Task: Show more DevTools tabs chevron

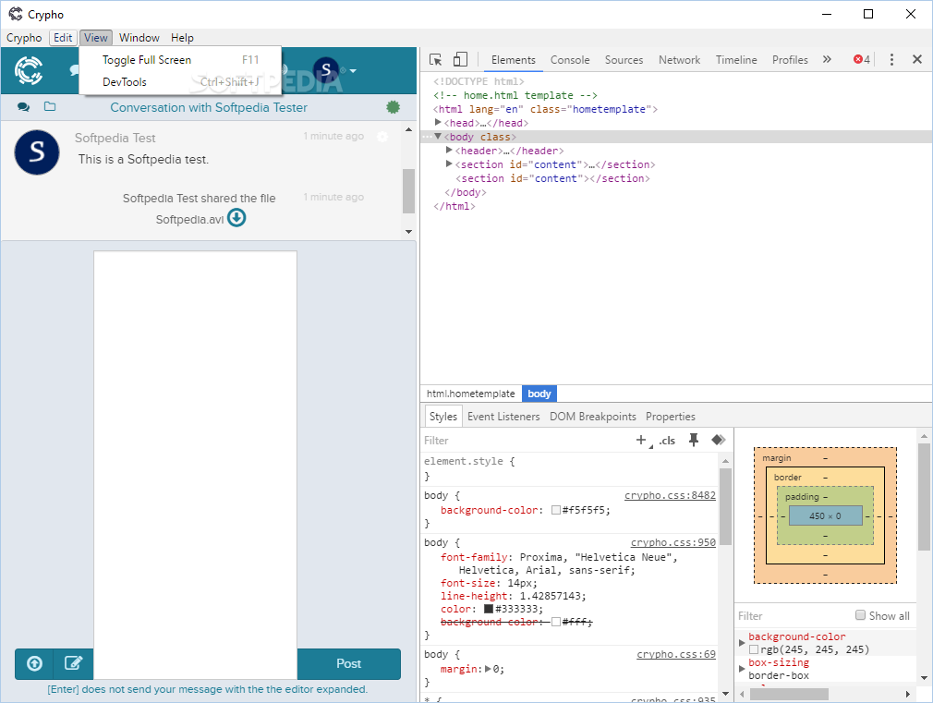Action: (x=827, y=59)
